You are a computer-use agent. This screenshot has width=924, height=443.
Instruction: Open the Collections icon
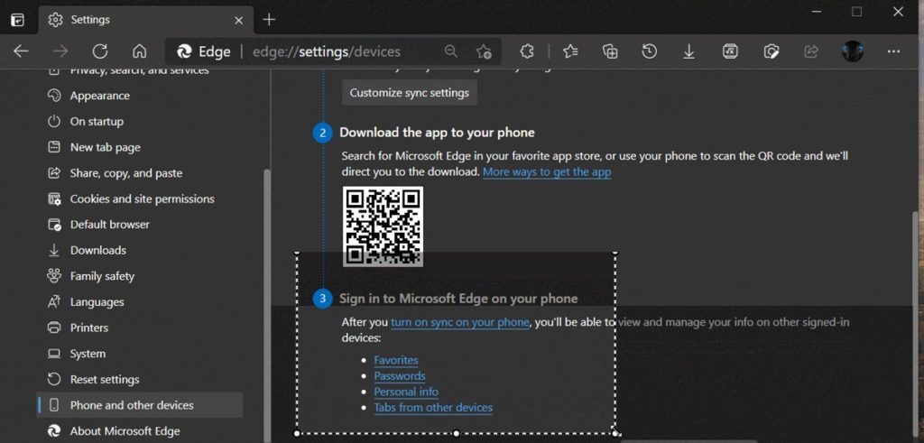click(x=610, y=51)
